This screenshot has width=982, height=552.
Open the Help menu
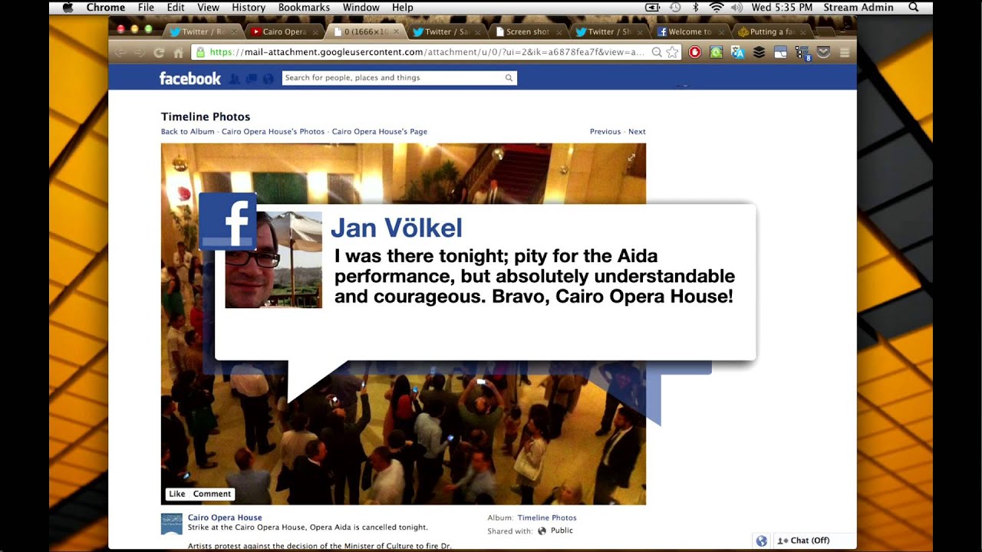pyautogui.click(x=402, y=8)
